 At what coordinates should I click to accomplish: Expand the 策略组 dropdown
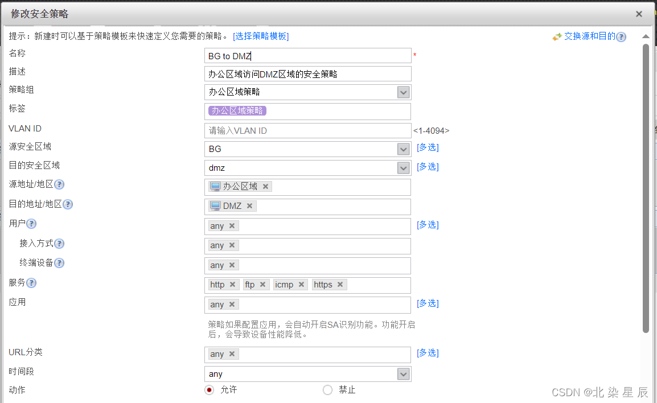403,92
